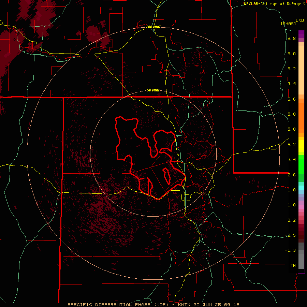The image size is (307, 307).
Task: Click the 1.0 value on color scale
Action: 292,205
